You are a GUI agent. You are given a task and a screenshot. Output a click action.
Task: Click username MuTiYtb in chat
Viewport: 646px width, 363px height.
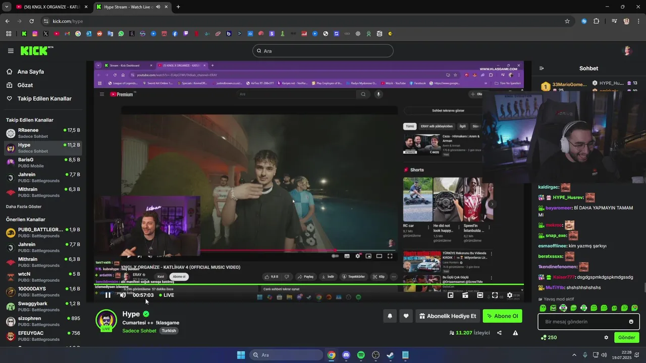tap(555, 287)
